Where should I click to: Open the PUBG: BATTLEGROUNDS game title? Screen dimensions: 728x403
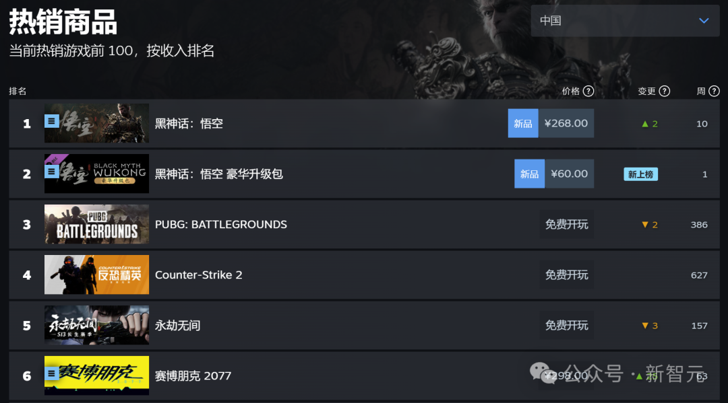[x=221, y=224]
